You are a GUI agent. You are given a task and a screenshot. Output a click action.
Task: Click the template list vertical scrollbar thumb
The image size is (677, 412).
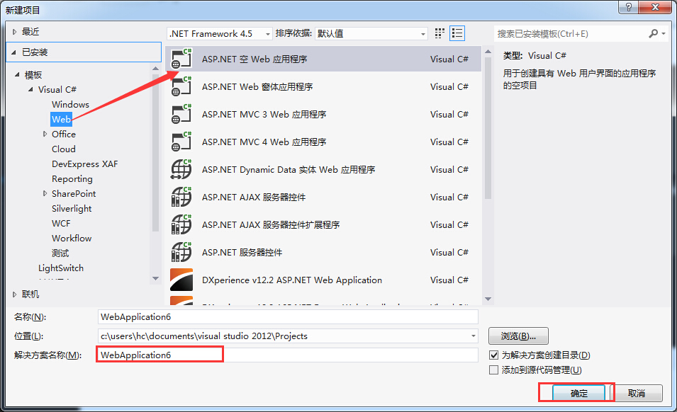(x=488, y=128)
